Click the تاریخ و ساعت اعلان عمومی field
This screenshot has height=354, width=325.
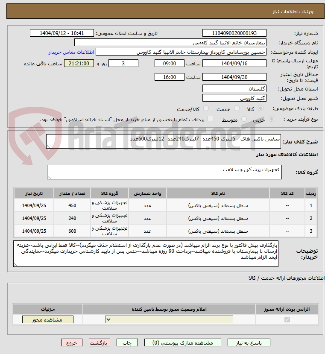61,33
